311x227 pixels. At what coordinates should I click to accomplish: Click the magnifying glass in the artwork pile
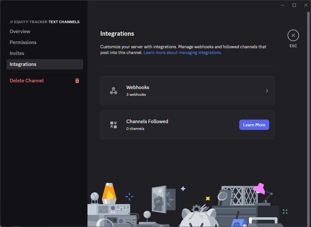223,196
